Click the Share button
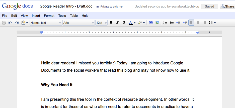The width and height of the screenshot is (235, 108). pos(227,7)
